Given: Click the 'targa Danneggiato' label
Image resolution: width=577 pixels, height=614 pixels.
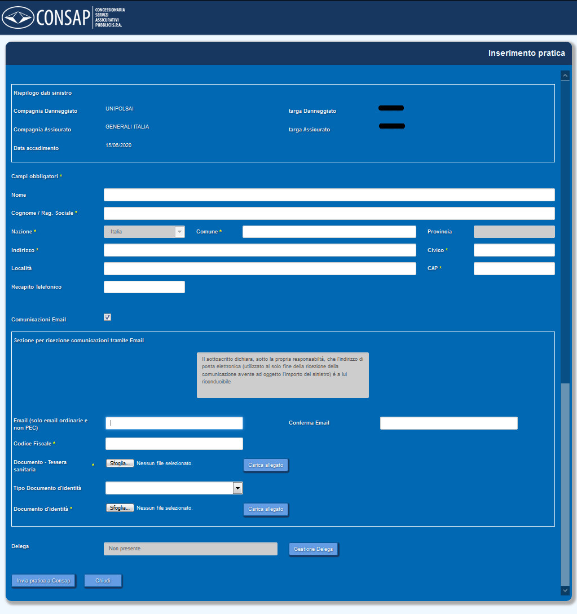Looking at the screenshot, I should (x=312, y=111).
